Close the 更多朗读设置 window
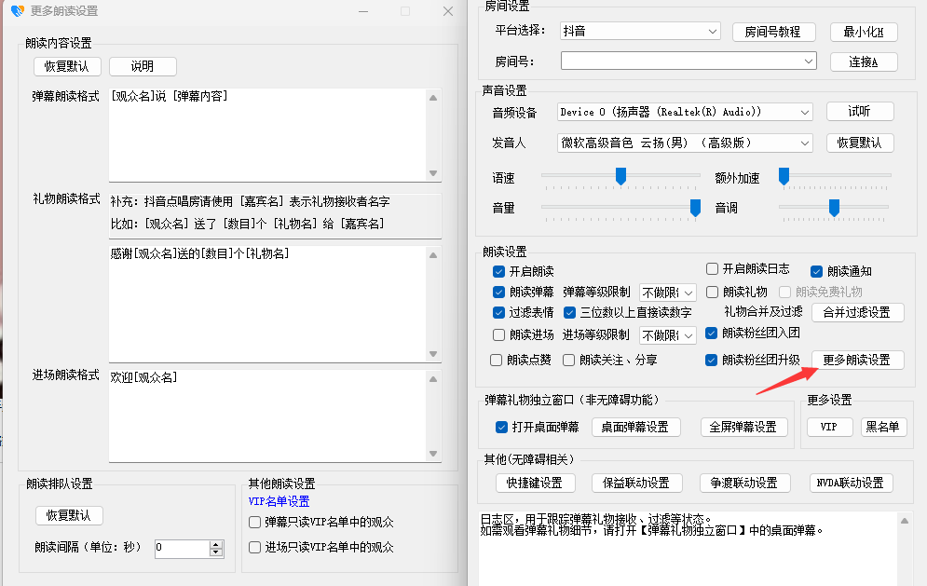 [x=448, y=11]
